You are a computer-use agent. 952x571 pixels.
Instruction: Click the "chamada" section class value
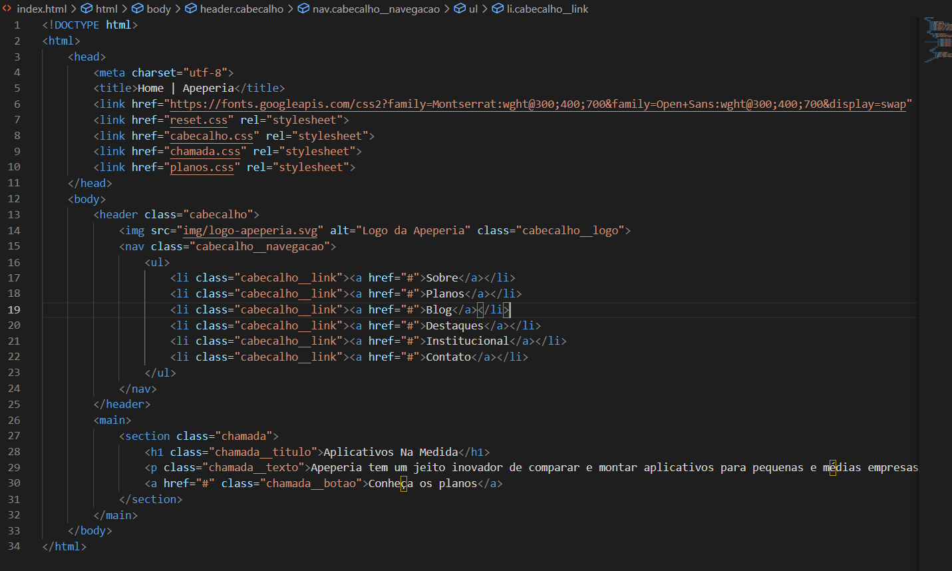(243, 436)
